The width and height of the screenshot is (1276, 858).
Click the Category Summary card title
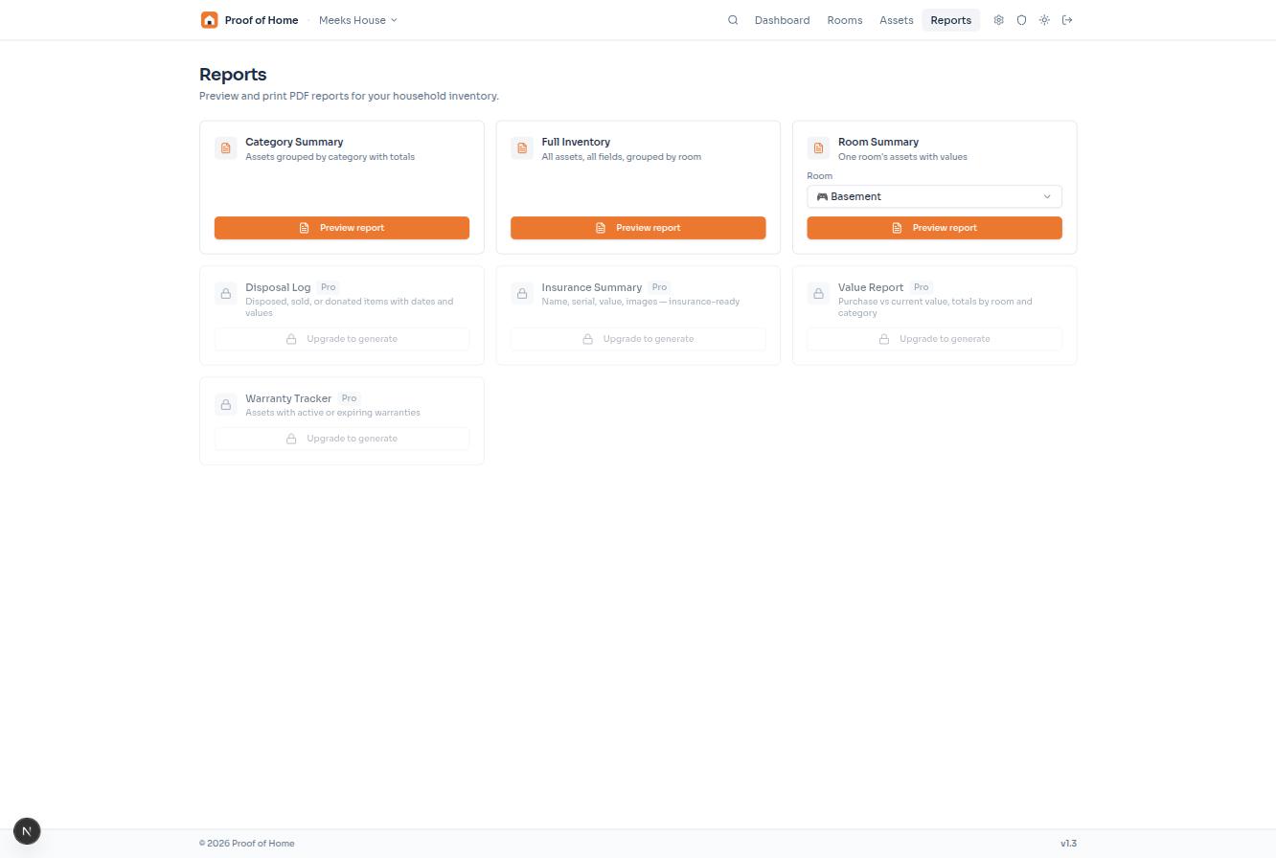coord(294,142)
